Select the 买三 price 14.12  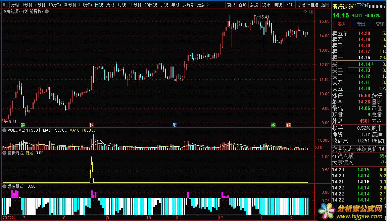(x=364, y=76)
